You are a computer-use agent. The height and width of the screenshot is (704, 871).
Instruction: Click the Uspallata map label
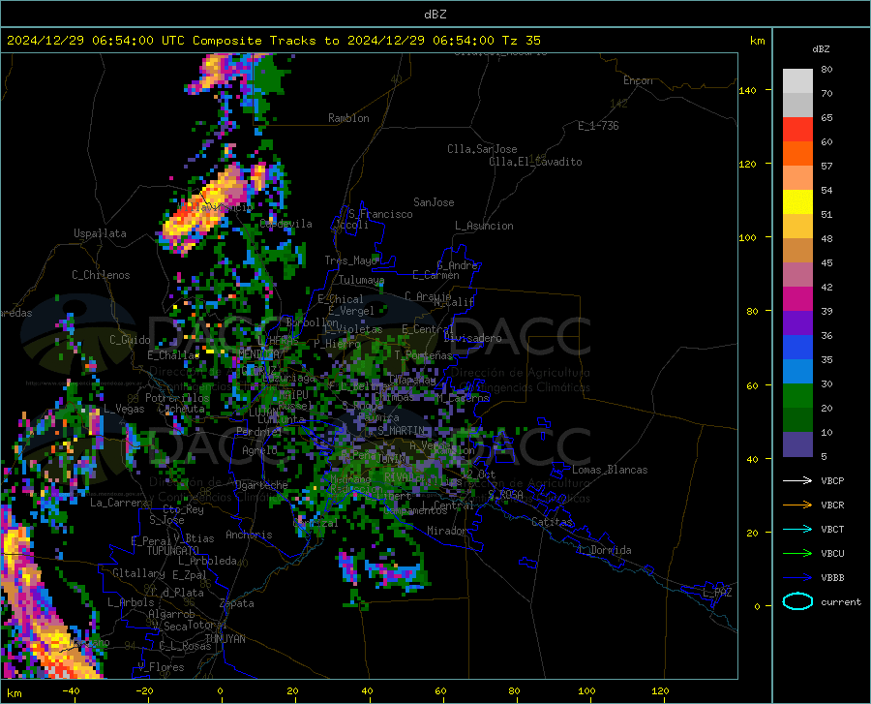[x=100, y=233]
